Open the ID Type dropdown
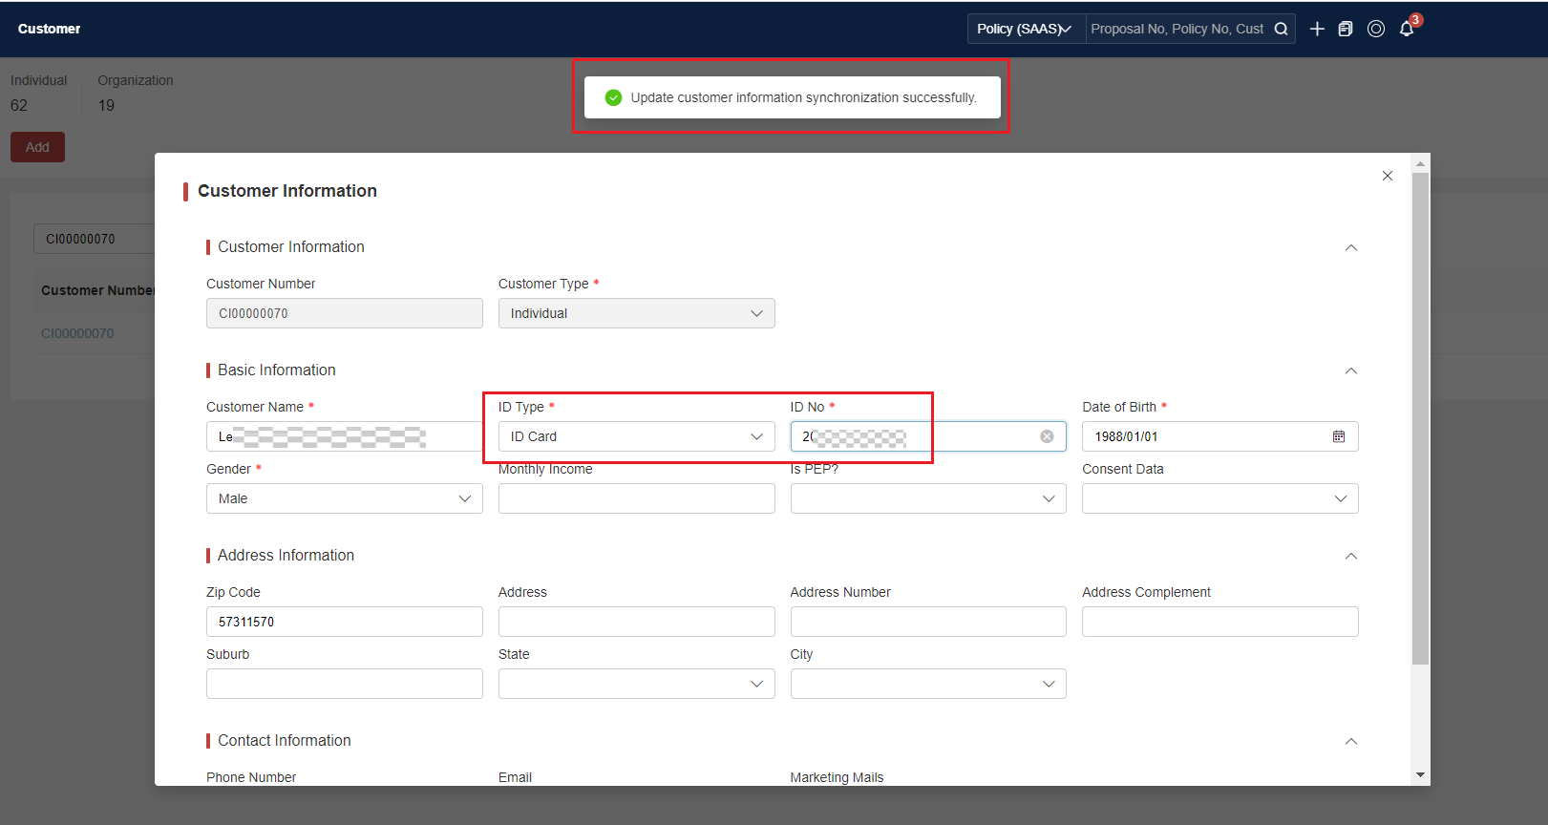The image size is (1548, 825). pyautogui.click(x=637, y=436)
